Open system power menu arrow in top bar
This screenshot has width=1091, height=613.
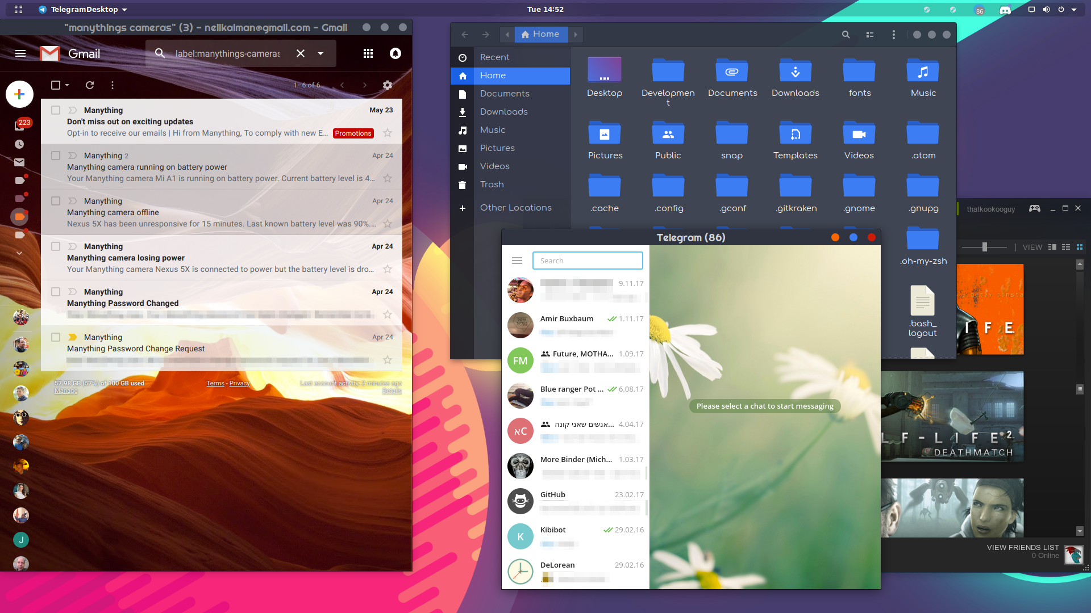[x=1074, y=10]
